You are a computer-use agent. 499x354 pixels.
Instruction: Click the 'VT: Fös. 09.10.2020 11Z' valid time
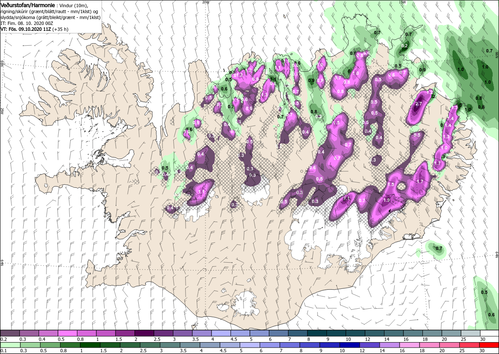[x=26, y=29]
